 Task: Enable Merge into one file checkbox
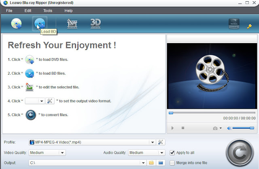pyautogui.click(x=172, y=163)
